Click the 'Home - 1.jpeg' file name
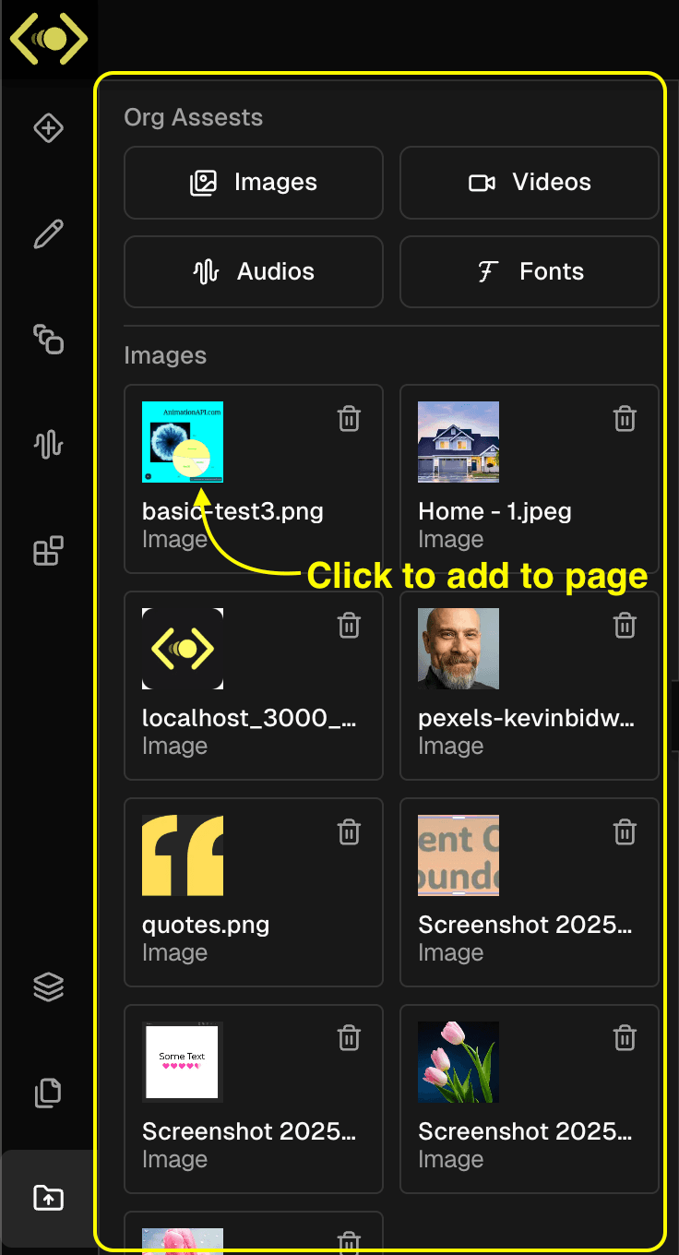The image size is (679, 1255). 494,511
